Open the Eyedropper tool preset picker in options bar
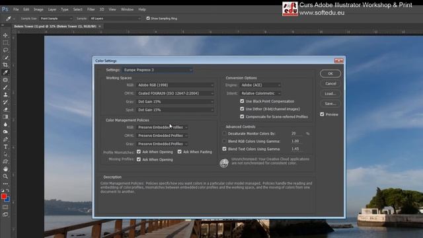This screenshot has height=238, width=423. [10, 19]
